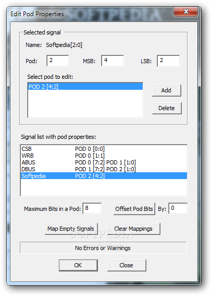212x296 pixels.
Task: Confirm with the OK button
Action: pos(78,265)
